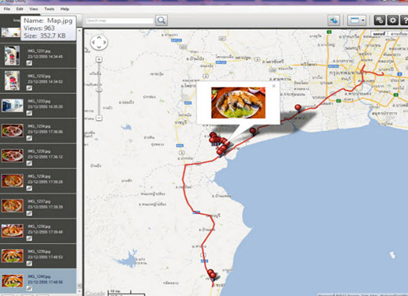408x296 pixels.
Task: Select the IMG_1239.jpg thumbnail
Action: 13,256
